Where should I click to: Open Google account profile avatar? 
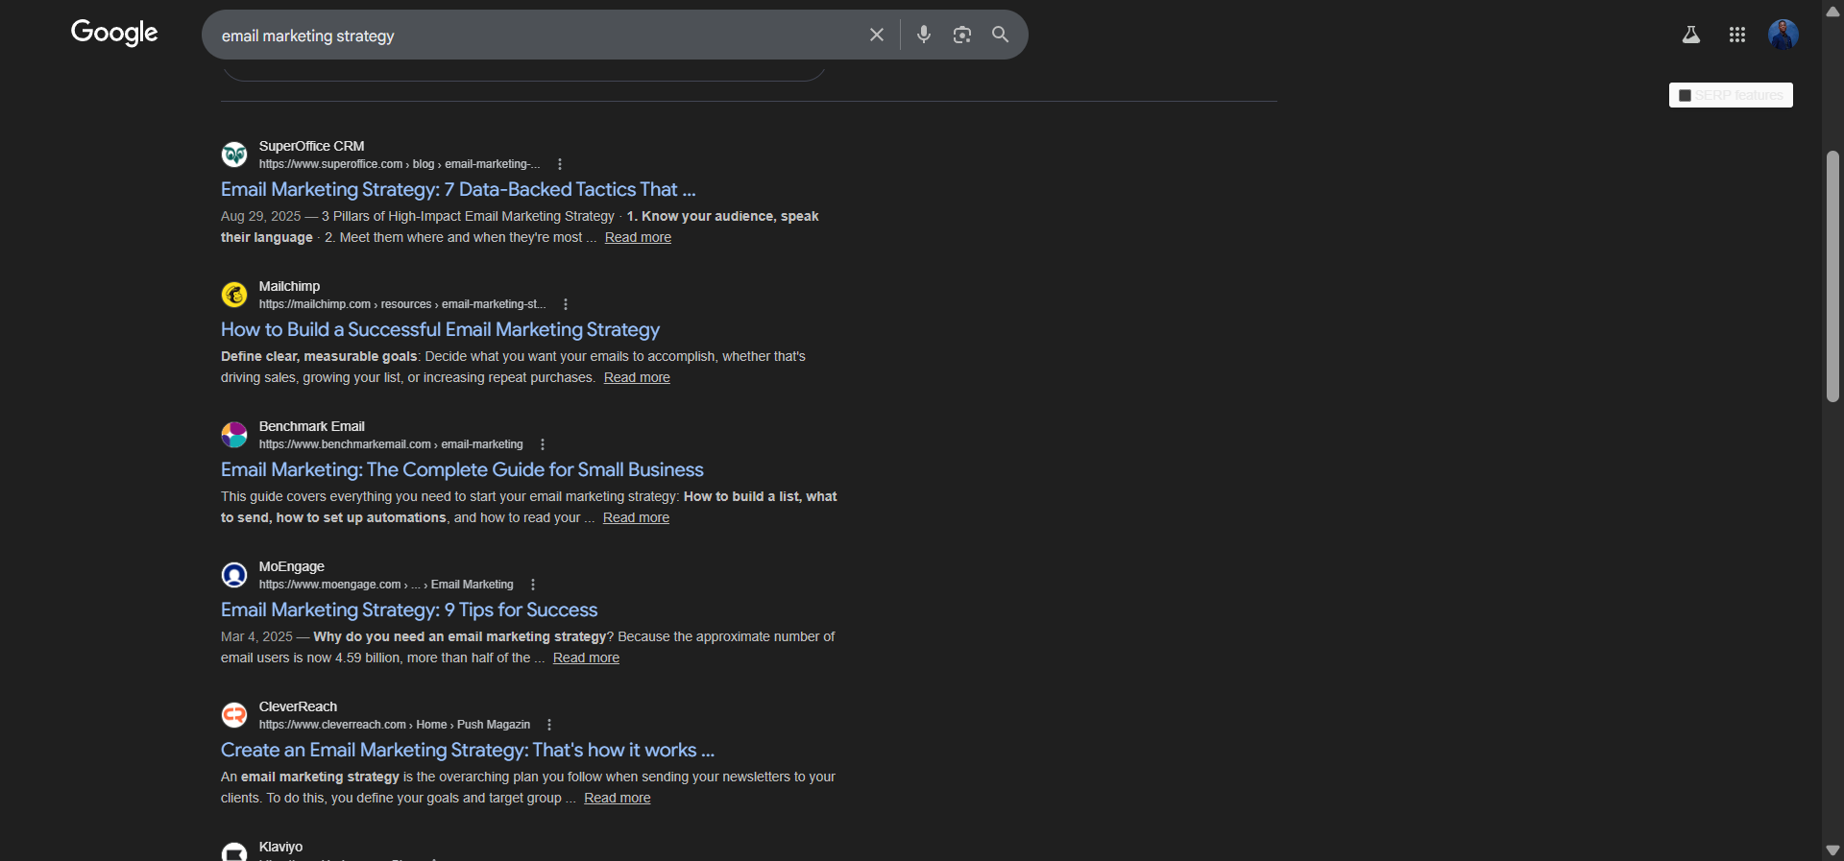pyautogui.click(x=1783, y=35)
